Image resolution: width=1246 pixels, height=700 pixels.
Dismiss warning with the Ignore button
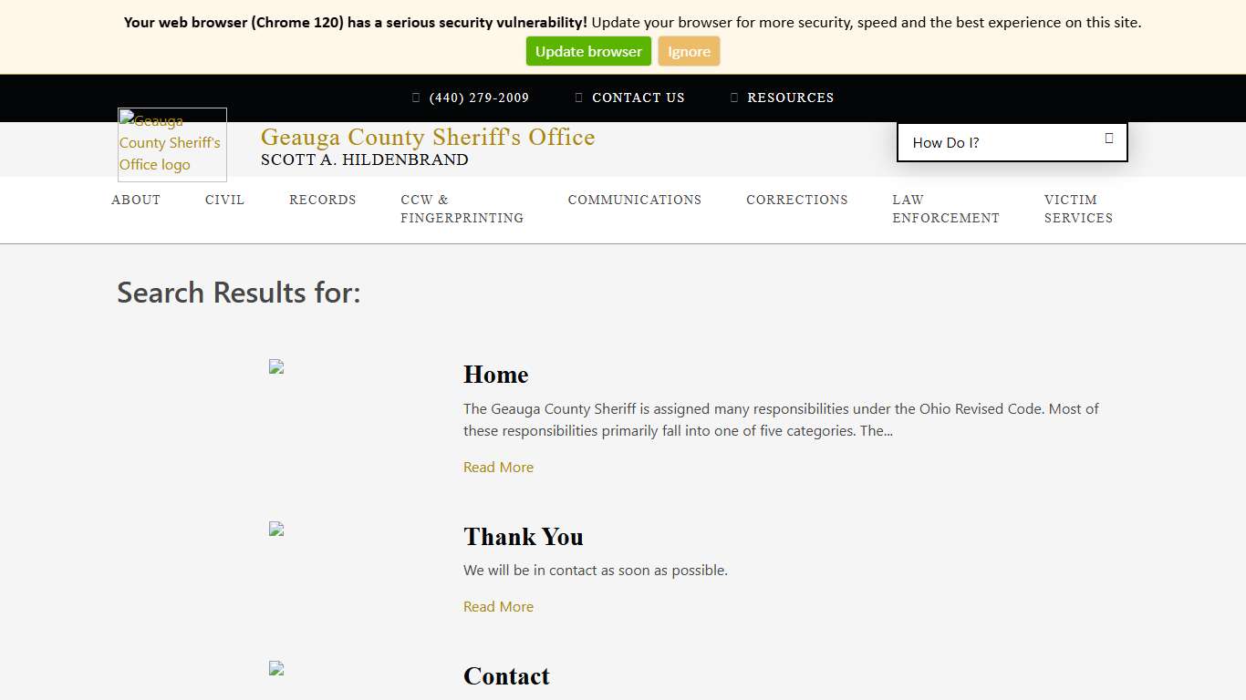(x=689, y=51)
